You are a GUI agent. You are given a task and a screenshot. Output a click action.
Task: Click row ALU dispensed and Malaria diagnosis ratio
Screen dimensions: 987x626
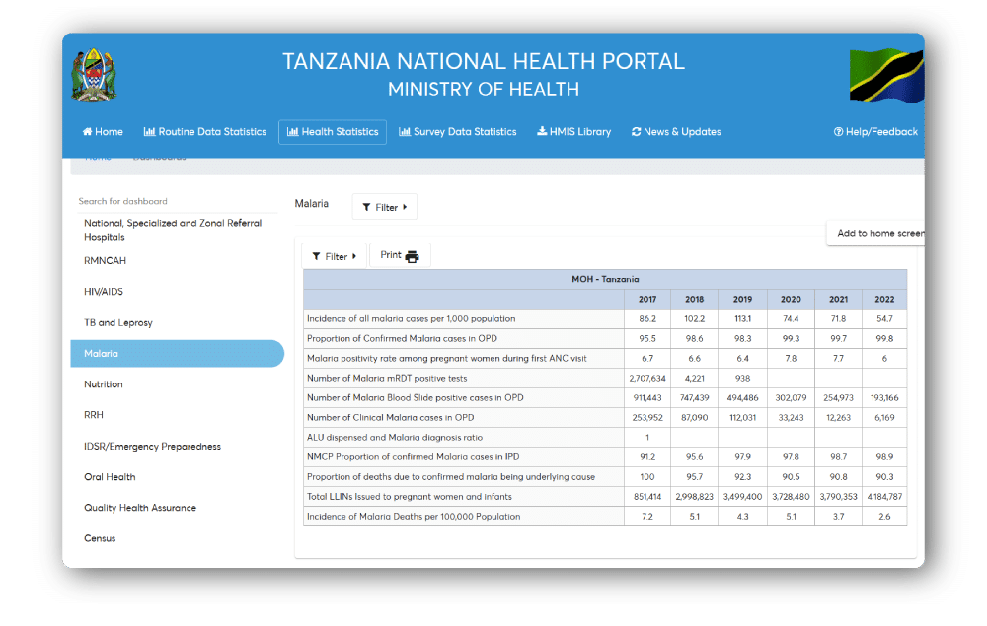(605, 437)
